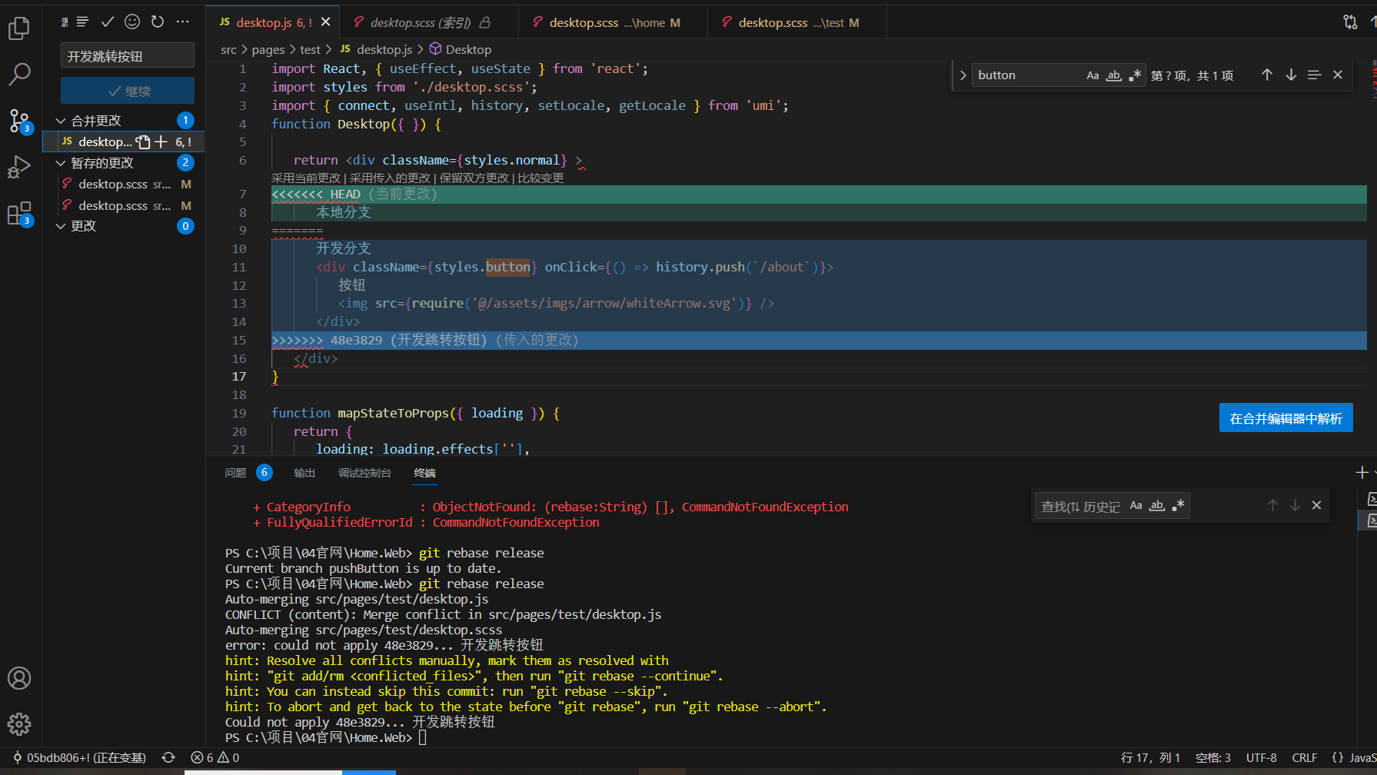
Task: Click previous match arrow in terminal find
Action: pos(1272,505)
